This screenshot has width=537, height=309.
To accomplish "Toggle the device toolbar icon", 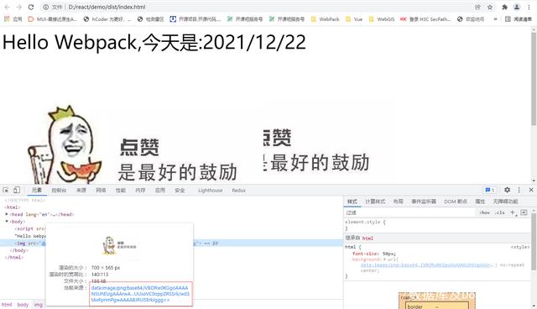I will 17,190.
